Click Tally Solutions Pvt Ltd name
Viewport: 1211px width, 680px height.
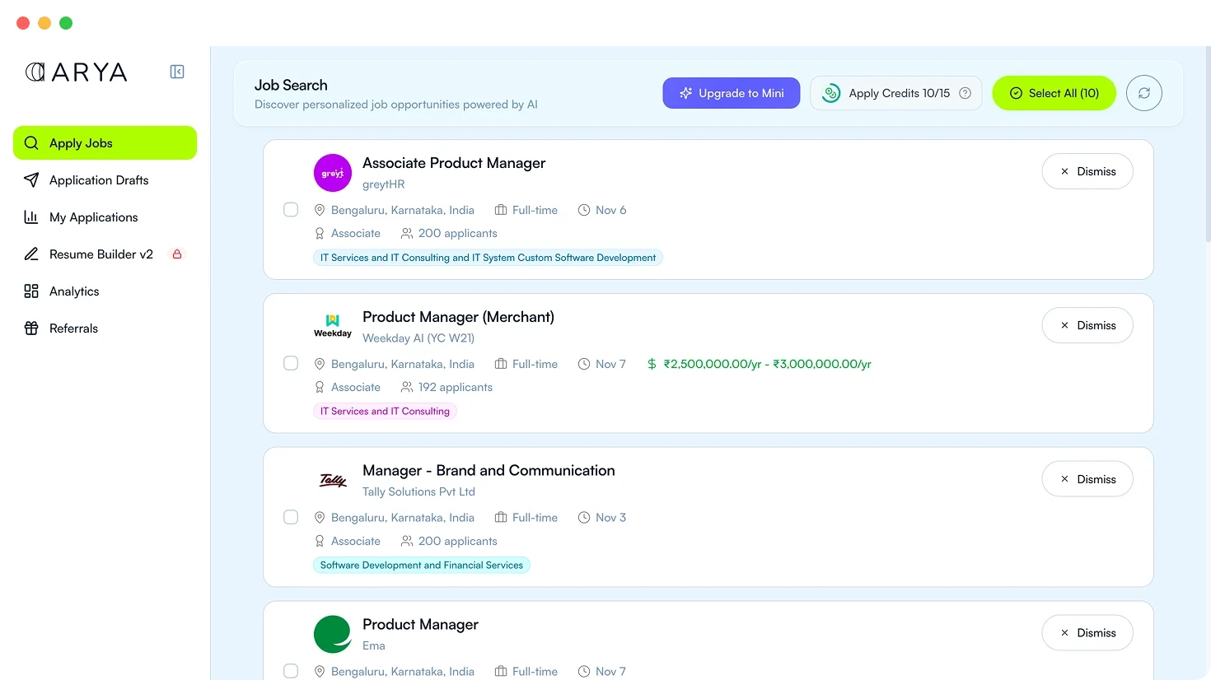click(418, 491)
